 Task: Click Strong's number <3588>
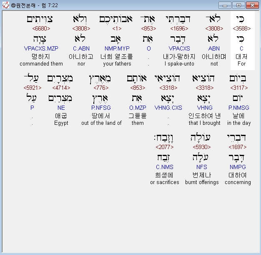click(242, 28)
